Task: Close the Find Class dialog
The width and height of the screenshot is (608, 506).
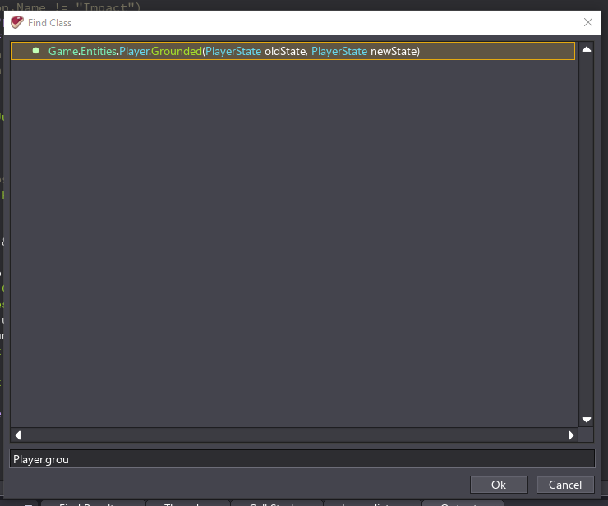Action: 587,22
